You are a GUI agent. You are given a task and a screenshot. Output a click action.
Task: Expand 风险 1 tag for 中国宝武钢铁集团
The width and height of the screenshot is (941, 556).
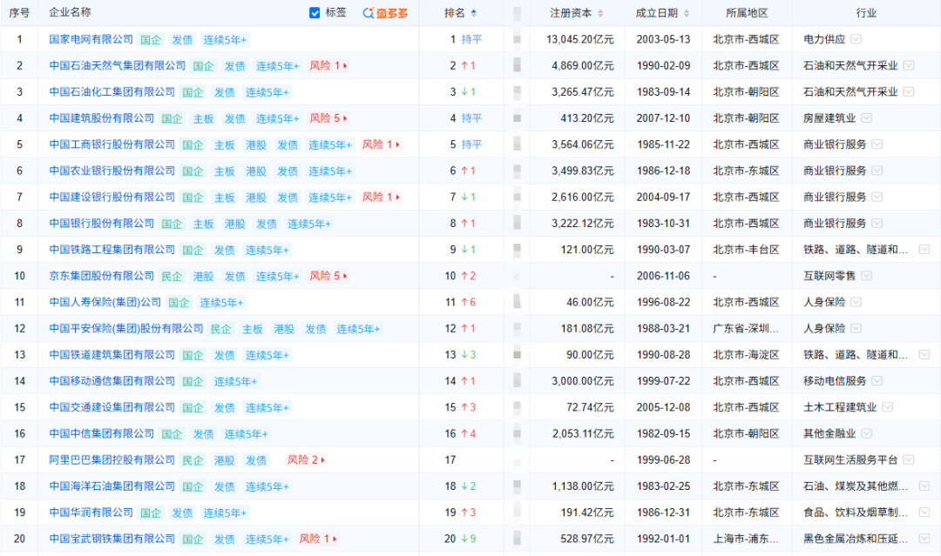[x=318, y=539]
